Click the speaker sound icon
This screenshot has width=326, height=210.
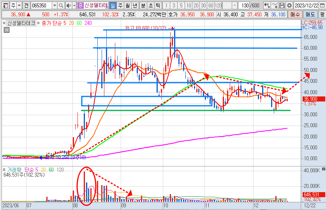(69, 5)
